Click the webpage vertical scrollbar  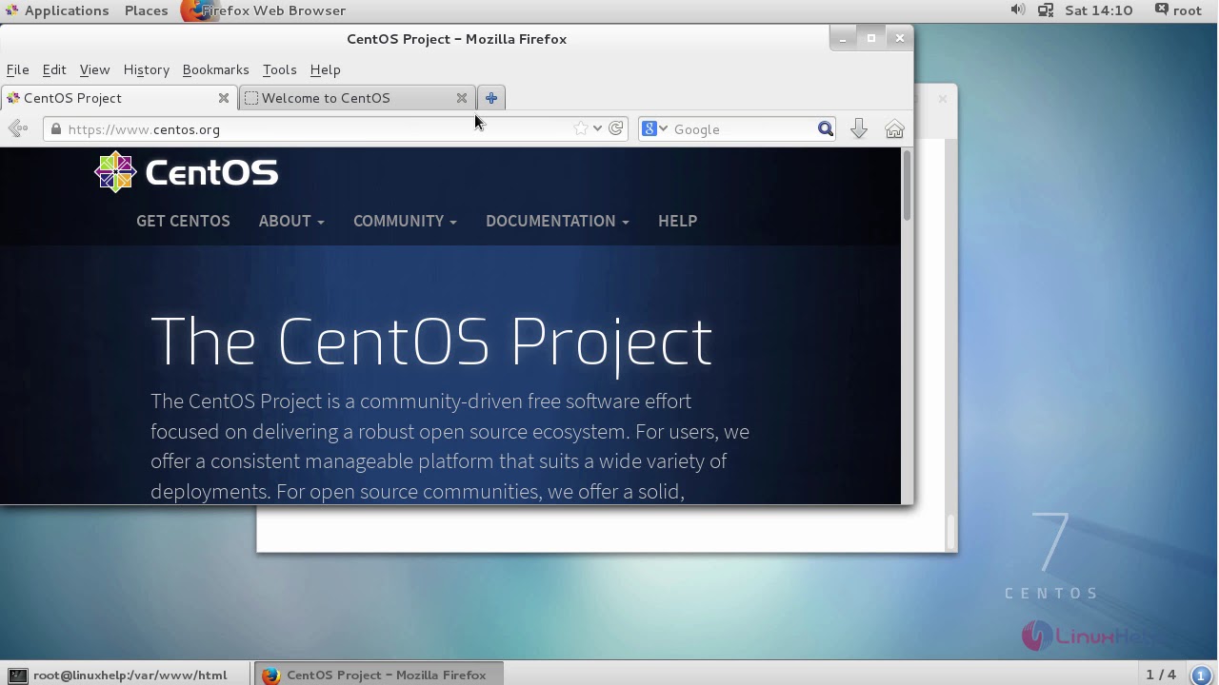point(907,186)
